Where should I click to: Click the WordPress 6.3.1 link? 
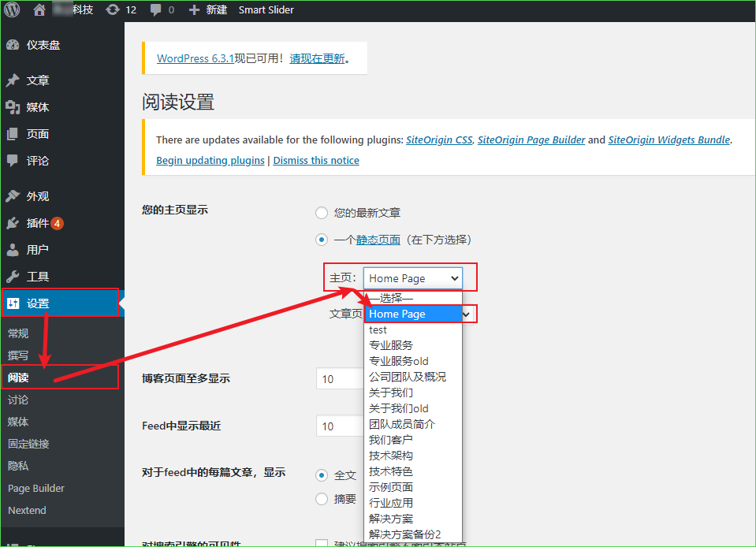point(196,58)
